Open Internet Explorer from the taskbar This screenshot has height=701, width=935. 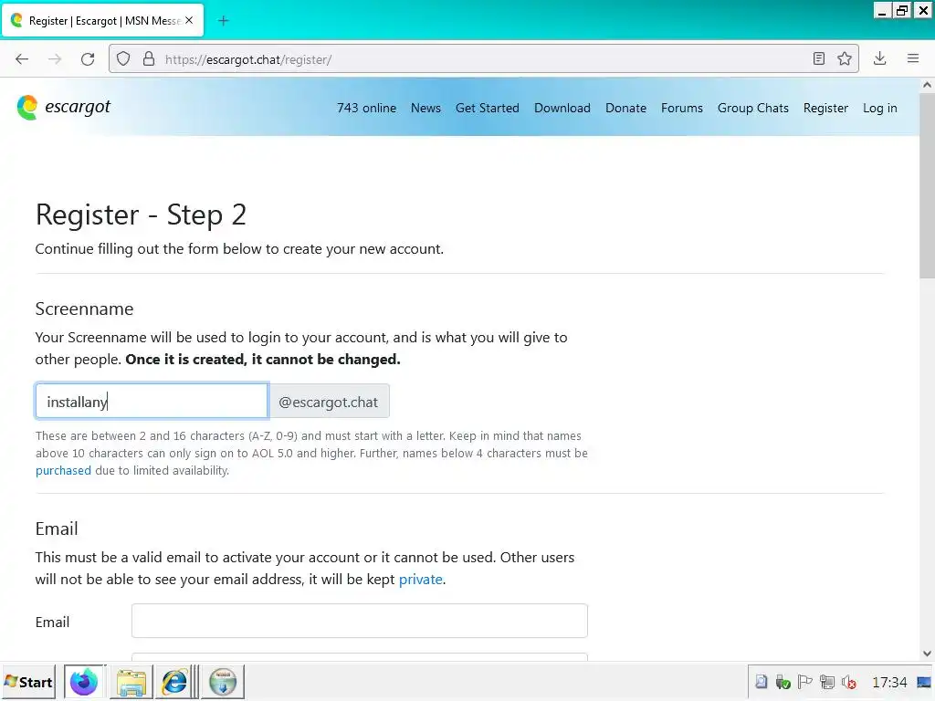pos(174,682)
